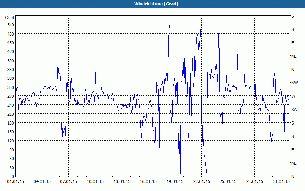Click the NE compass label beside 390
The width and height of the screenshot is (305, 191).
[294, 56]
